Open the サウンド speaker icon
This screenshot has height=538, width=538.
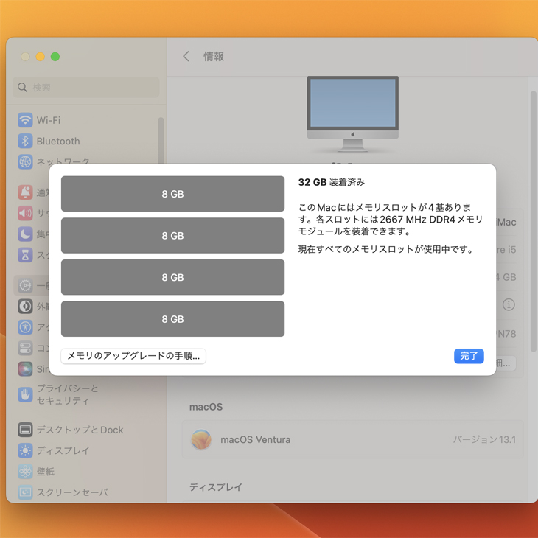tap(25, 213)
